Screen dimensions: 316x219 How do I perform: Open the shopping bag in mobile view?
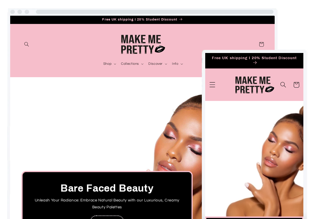pos(296,85)
